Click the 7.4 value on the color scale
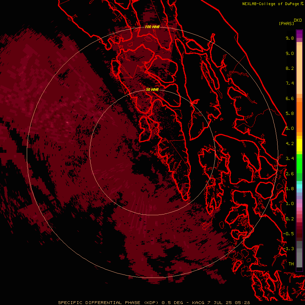 (290, 83)
